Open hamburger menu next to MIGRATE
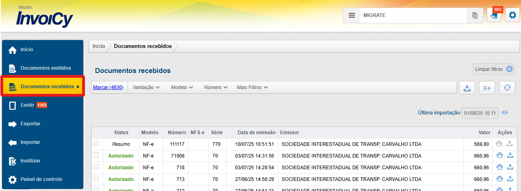This screenshot has width=521, height=191. pos(351,15)
